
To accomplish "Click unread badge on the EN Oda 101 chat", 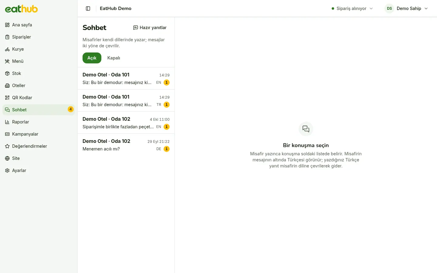I will [x=167, y=83].
